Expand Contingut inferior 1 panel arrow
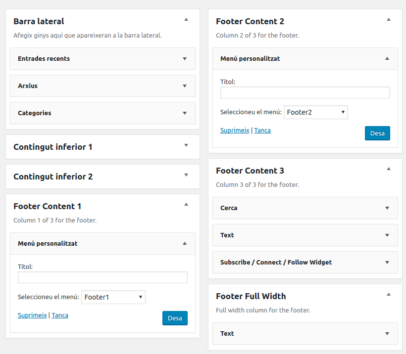 coord(186,145)
